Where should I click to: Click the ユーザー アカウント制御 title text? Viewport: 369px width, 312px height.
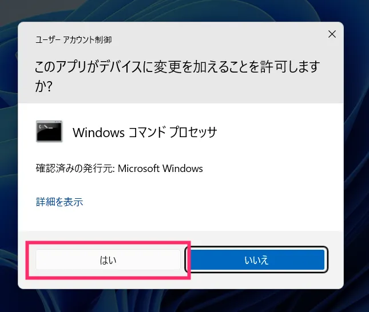tap(73, 40)
